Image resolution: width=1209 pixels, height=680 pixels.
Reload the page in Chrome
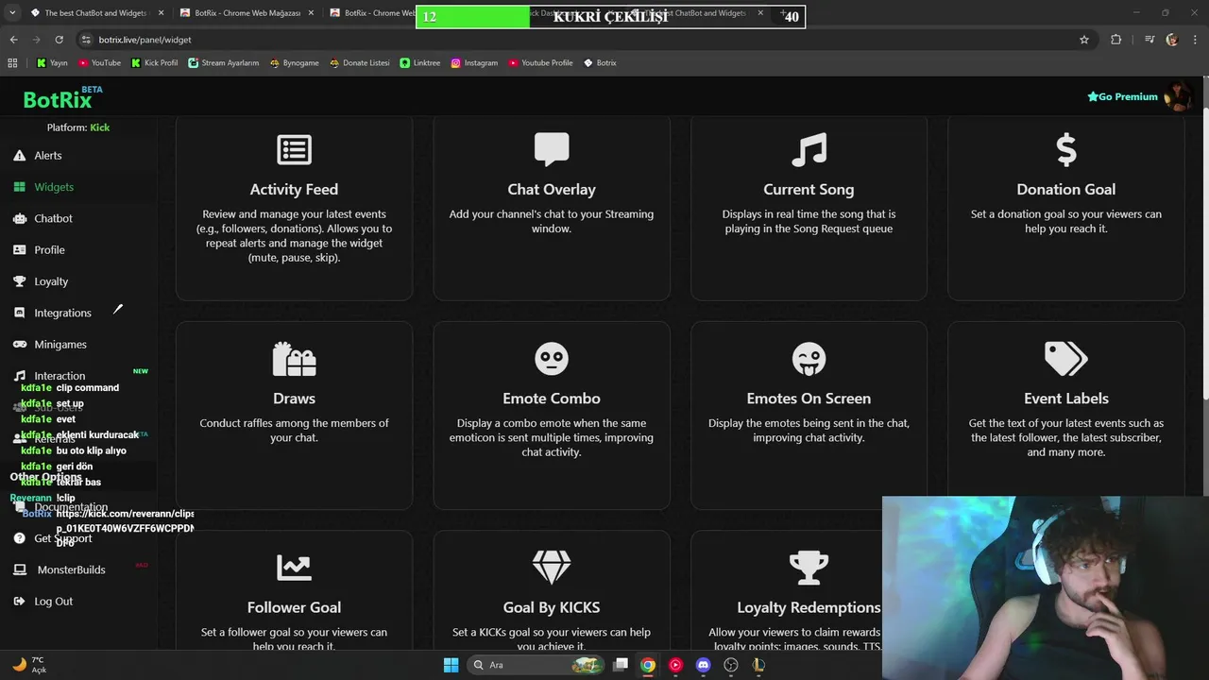pyautogui.click(x=59, y=40)
